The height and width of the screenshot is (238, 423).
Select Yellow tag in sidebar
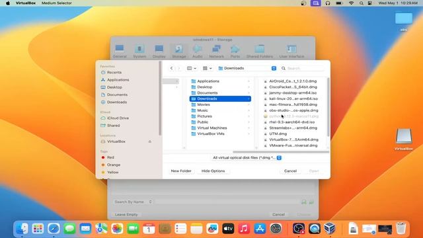(112, 172)
